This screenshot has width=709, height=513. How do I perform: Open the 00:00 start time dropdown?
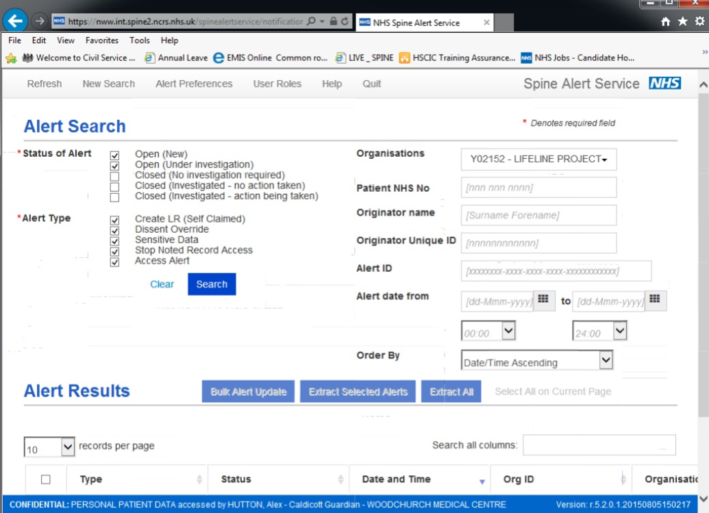[488, 331]
